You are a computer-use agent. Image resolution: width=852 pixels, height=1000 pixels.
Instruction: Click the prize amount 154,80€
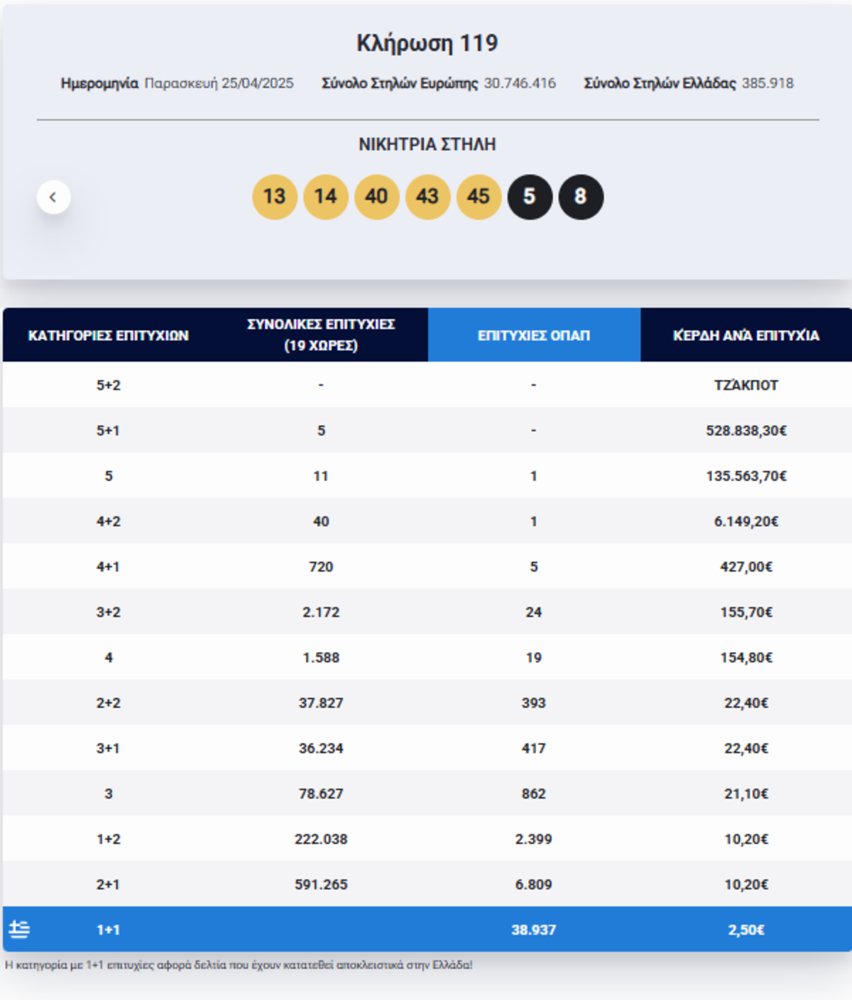coord(746,658)
